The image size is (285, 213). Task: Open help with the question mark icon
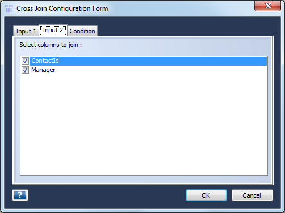click(x=20, y=195)
